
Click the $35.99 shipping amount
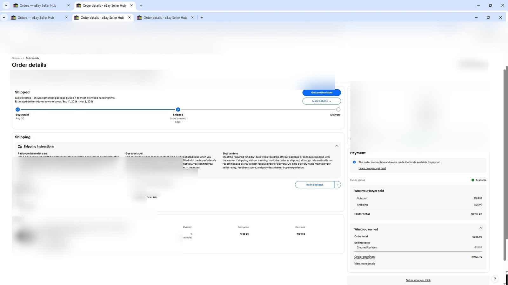(478, 205)
